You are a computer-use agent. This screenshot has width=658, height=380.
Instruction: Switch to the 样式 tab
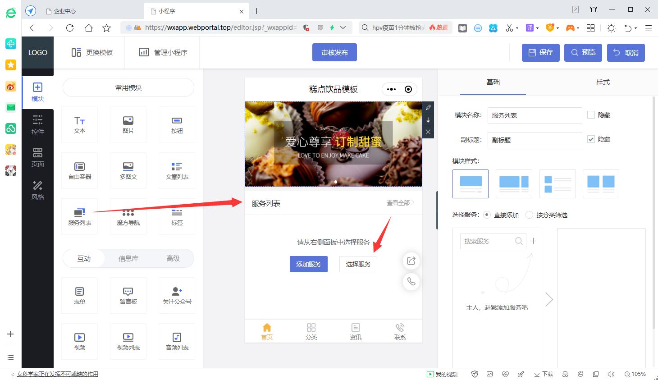603,82
